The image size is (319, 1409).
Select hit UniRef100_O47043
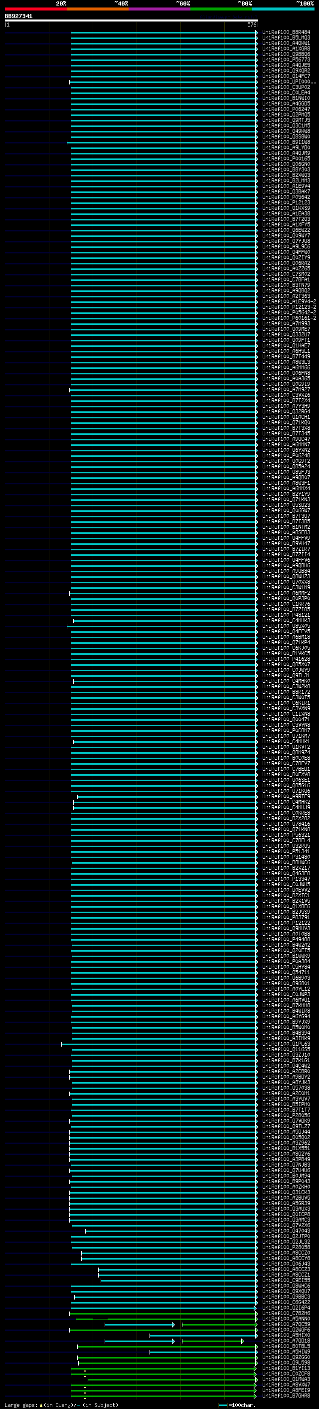[286, 1231]
